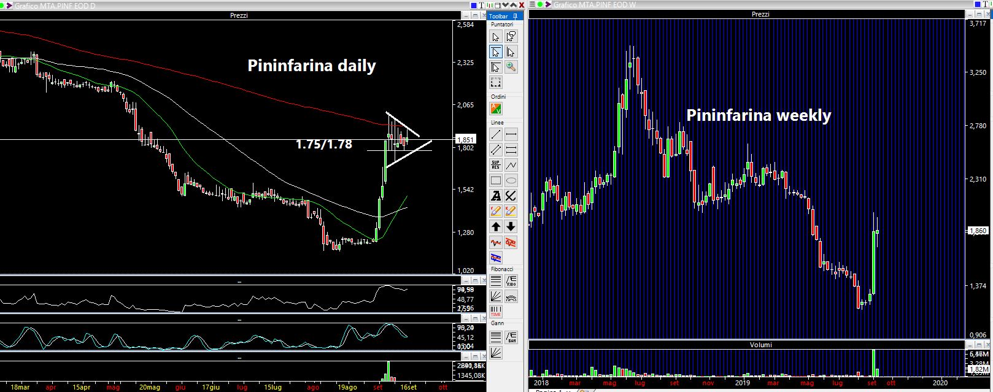Select the parallel diagonal channel tool
The width and height of the screenshot is (993, 392).
[x=496, y=150]
